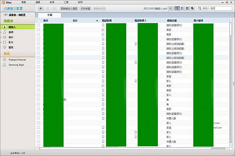This screenshot has width=235, height=156.
Task: Click the device connection icon in sidebar
Action: tap(5, 15)
